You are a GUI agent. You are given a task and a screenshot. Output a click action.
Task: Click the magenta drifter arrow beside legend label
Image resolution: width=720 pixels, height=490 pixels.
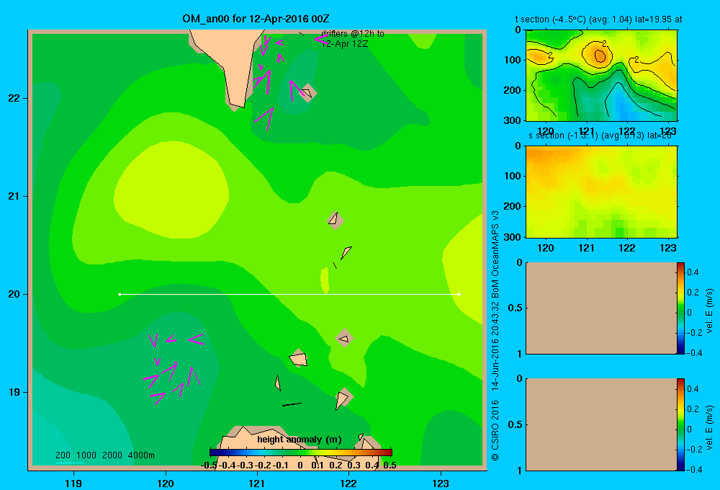click(321, 39)
